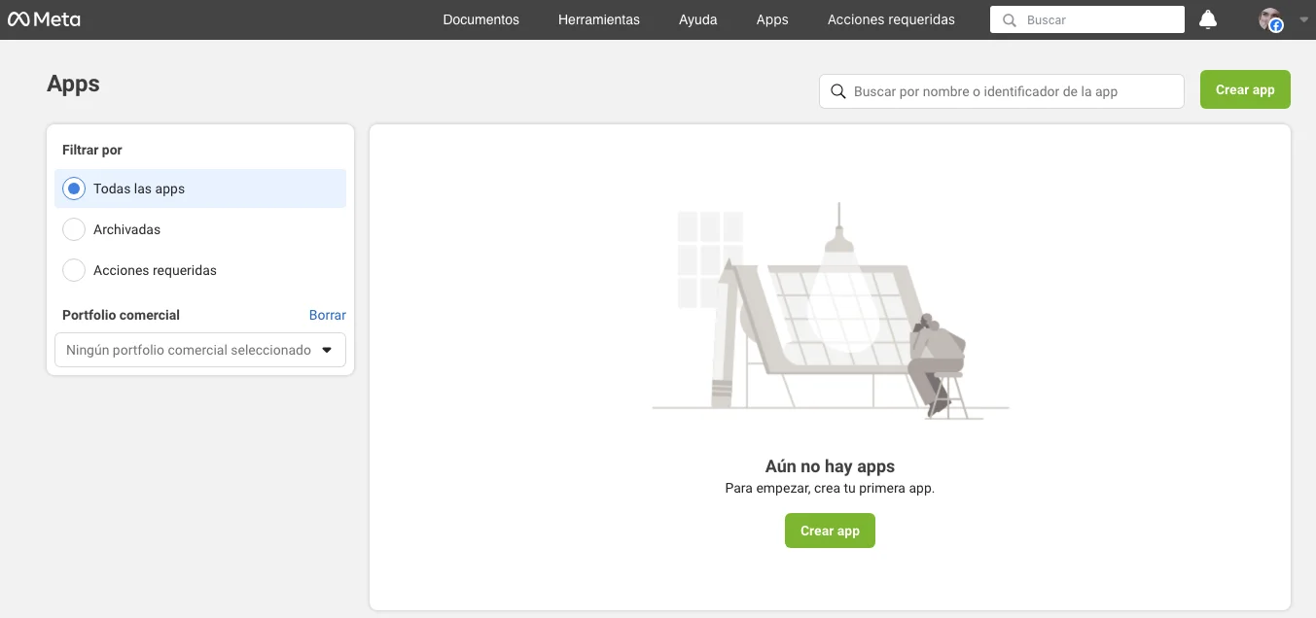Focus Buscar por nombre o identificador field
Viewport: 1316px width, 618px height.
1002,91
